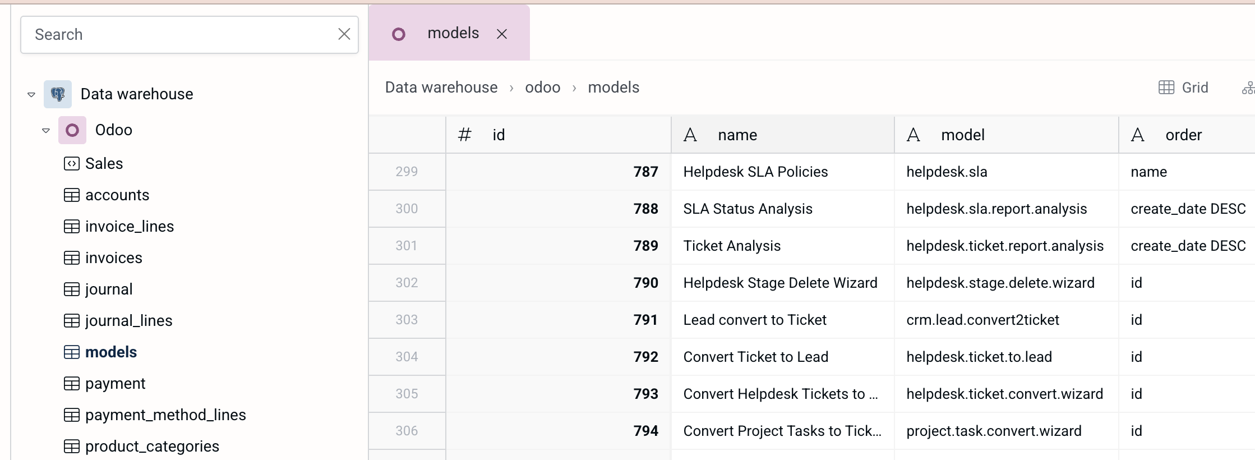
Task: Open the payment table
Action: [x=115, y=384]
